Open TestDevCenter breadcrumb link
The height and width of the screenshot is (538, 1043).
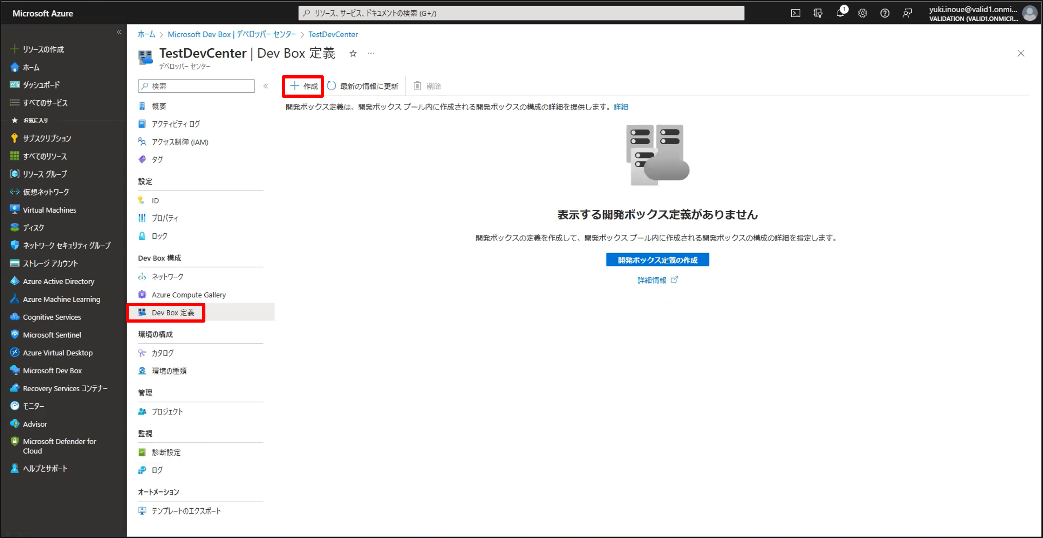click(x=333, y=34)
